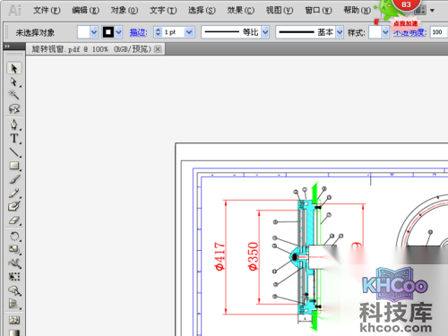This screenshot has height=336, width=448.
Task: Open the 文字(T) menu
Action: (x=163, y=11)
